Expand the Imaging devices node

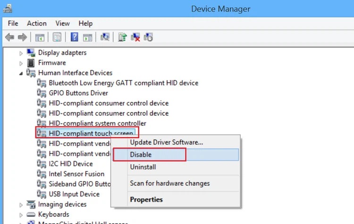(x=21, y=205)
